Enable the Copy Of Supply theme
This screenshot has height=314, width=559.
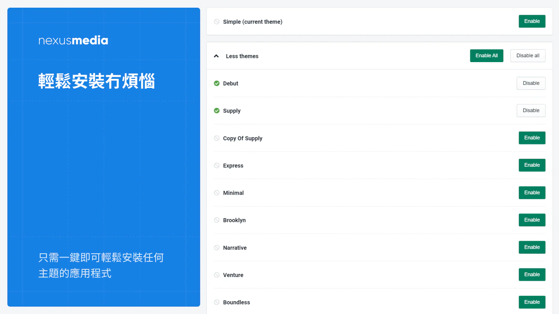click(x=532, y=138)
